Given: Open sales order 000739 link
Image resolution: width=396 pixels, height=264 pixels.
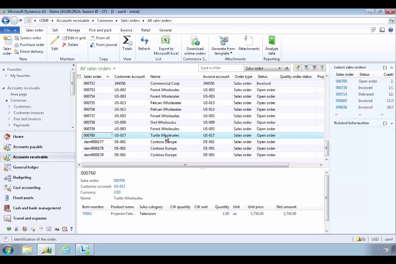Looking at the screenshot, I should point(341,88).
